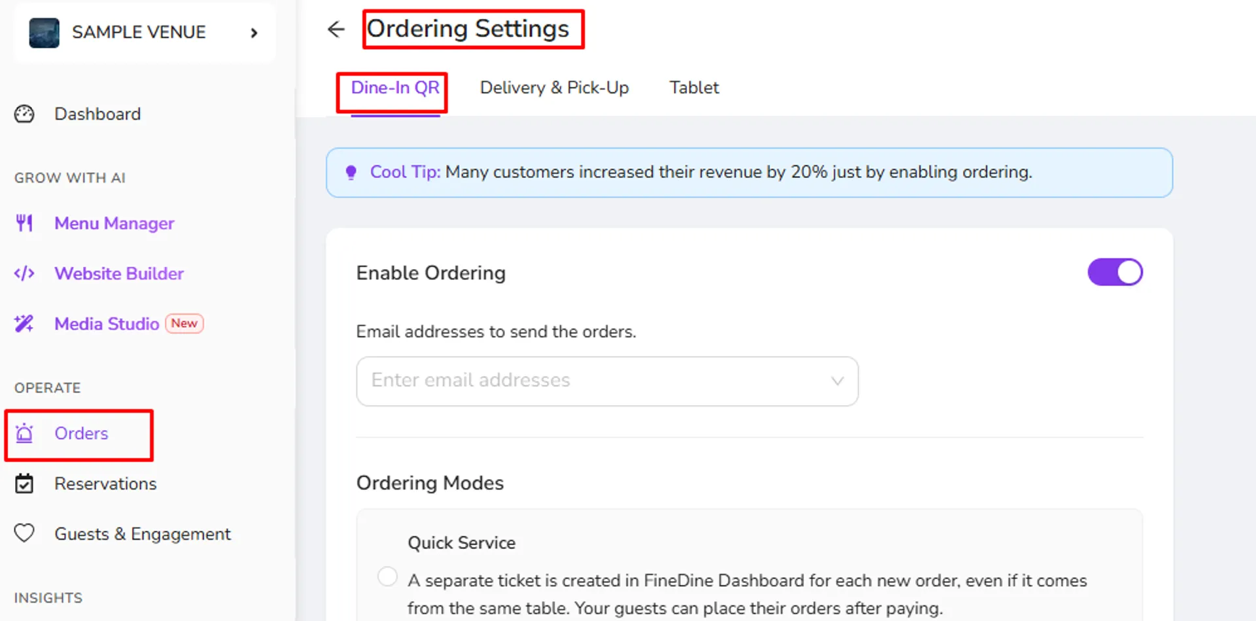Open the Tablet tab
Screen dimensions: 1256x621
(694, 88)
